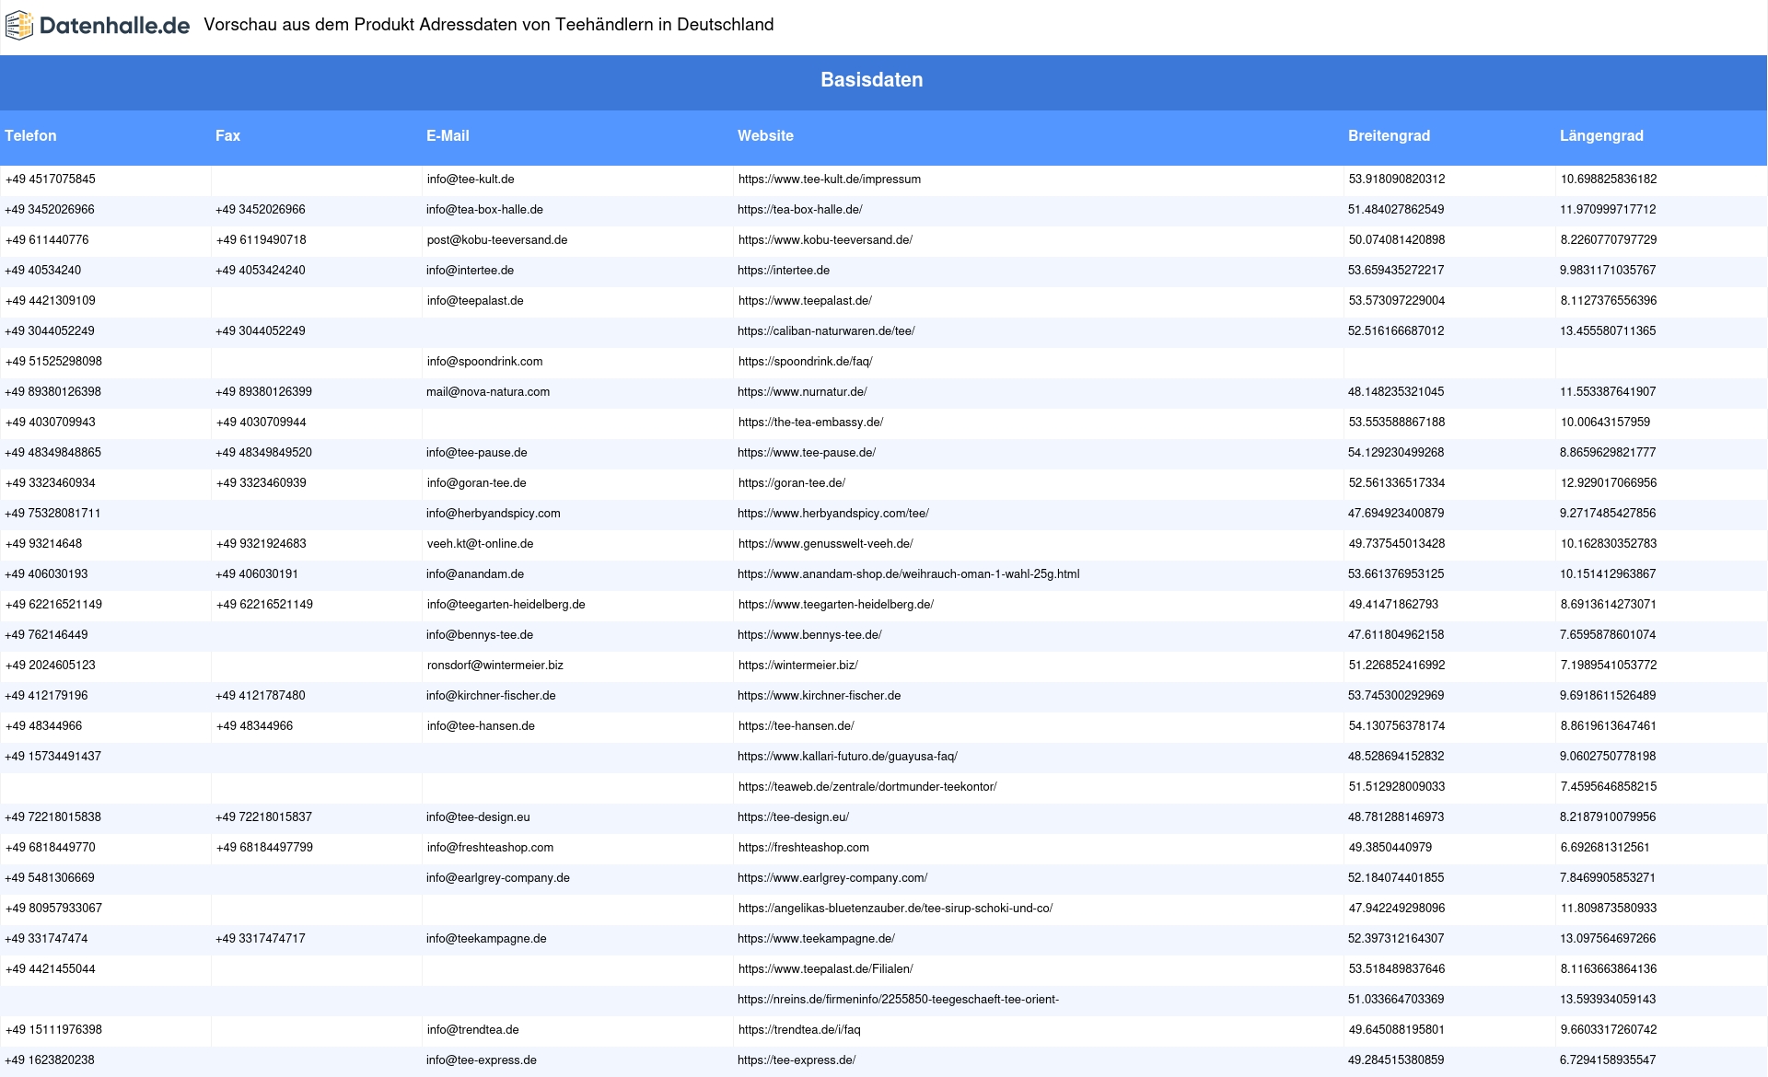This screenshot has width=1768, height=1077.
Task: Select email mail@nova-natura.com
Action: point(488,392)
